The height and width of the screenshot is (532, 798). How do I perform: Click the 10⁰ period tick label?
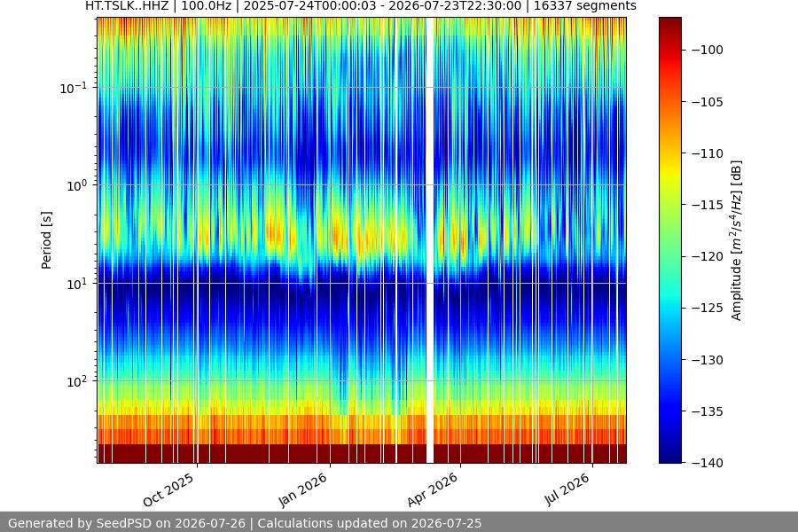pos(77,185)
